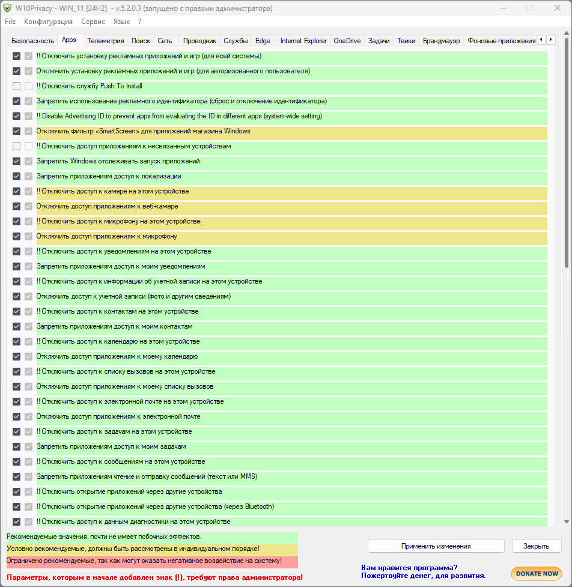This screenshot has width=572, height=587.
Task: Click the scrollbar up arrow
Action: [x=567, y=34]
